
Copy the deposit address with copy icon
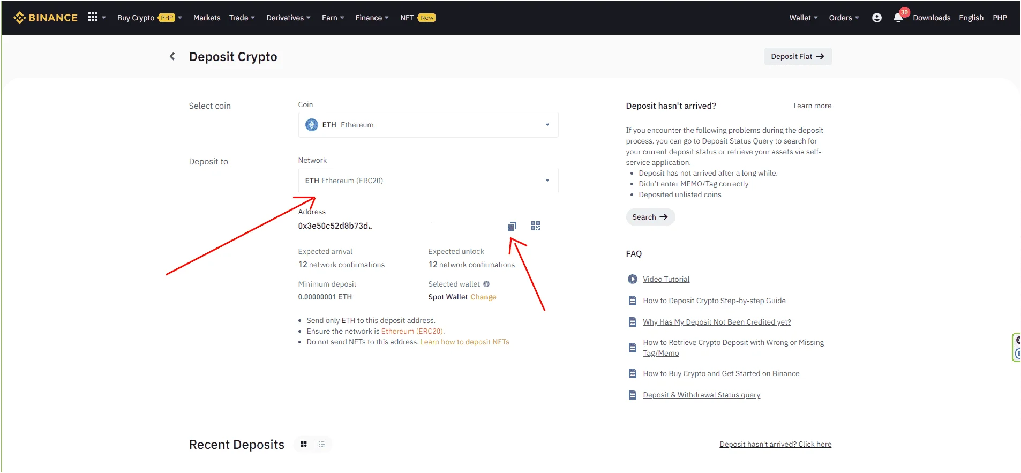pyautogui.click(x=512, y=226)
